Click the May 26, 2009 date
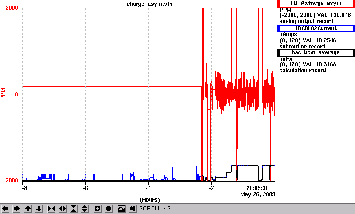 (258, 194)
